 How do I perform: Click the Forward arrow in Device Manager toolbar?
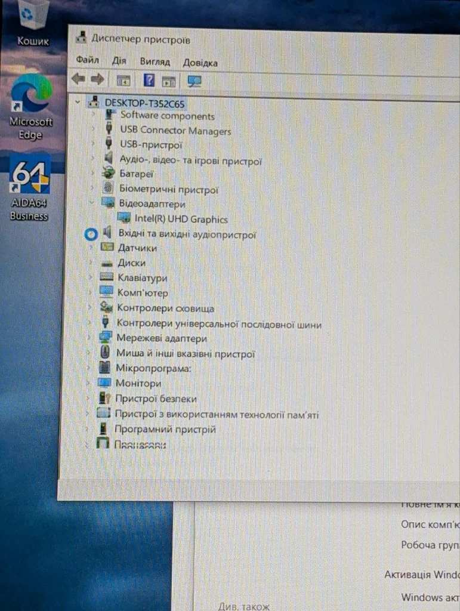pos(97,79)
